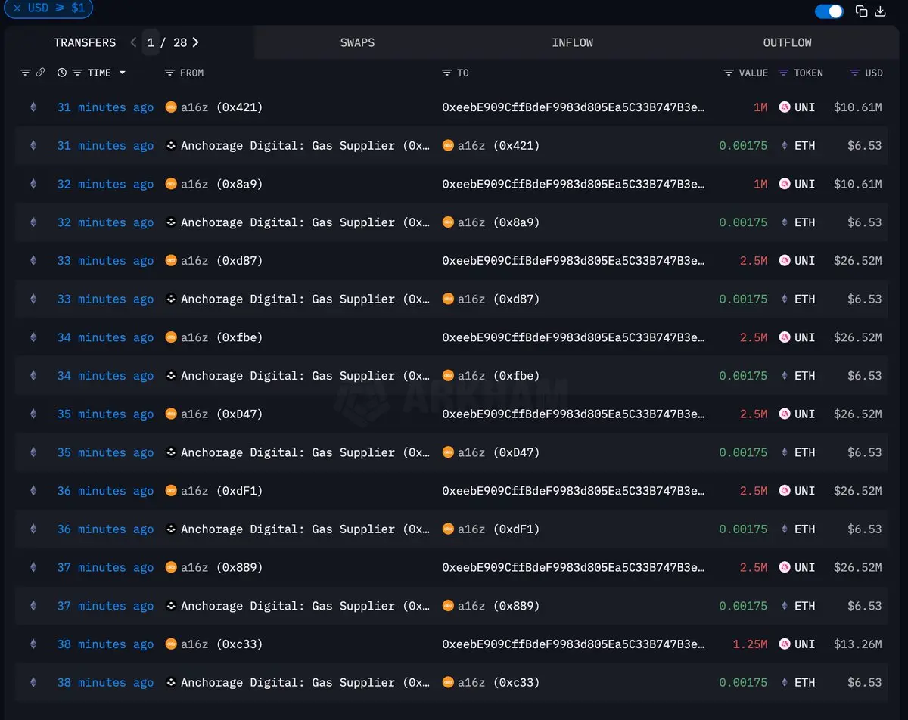The height and width of the screenshot is (720, 908).
Task: Open the TIME column filter
Action: pos(77,73)
